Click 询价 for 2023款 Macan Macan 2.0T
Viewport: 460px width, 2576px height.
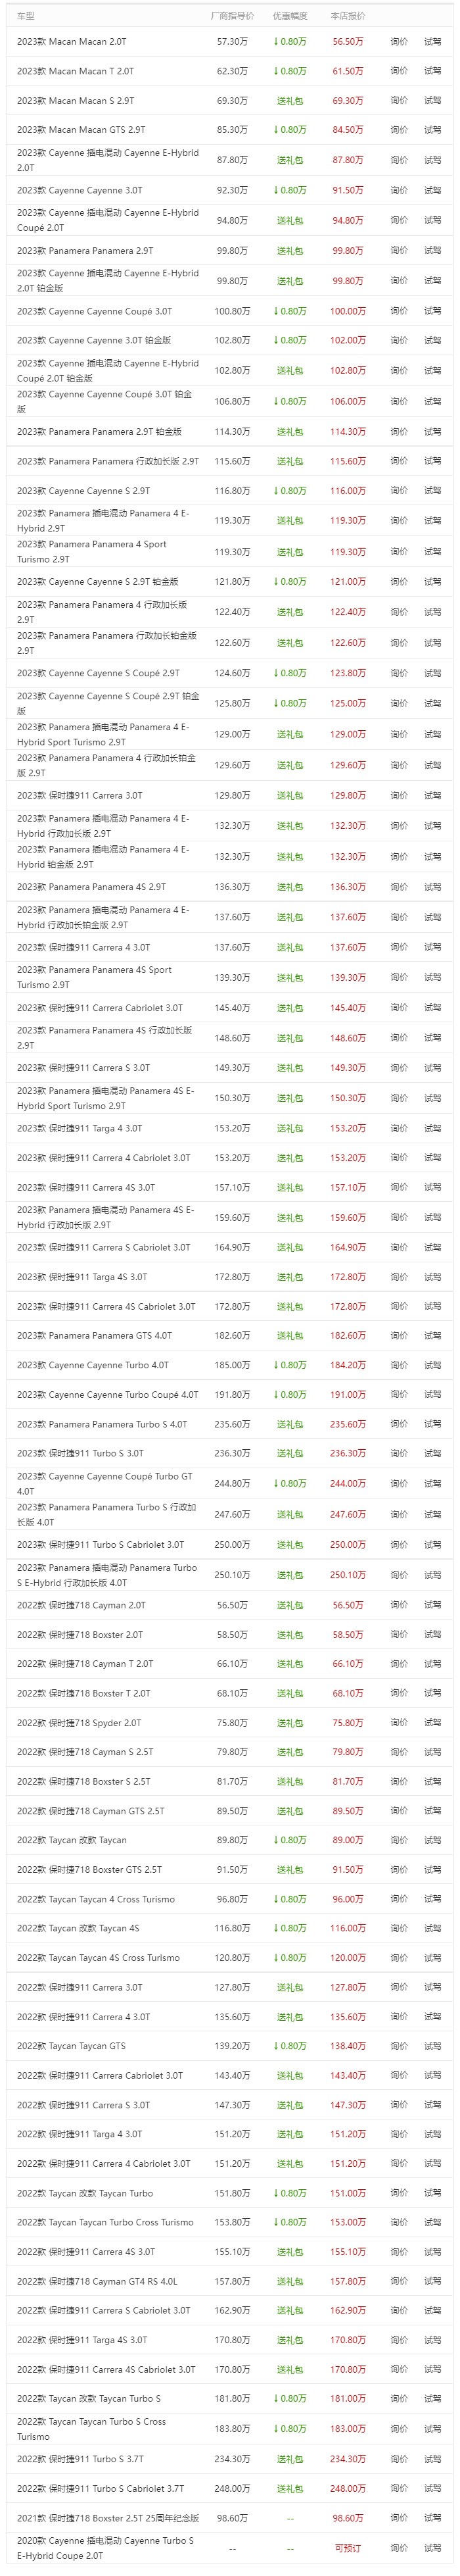(x=399, y=42)
